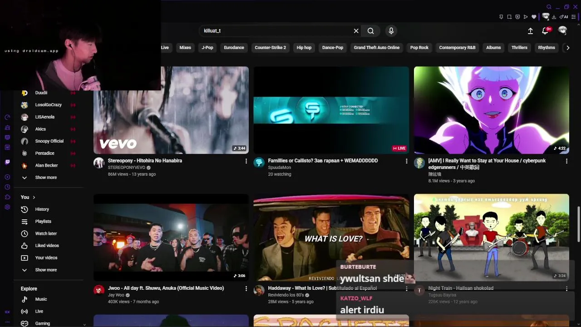Open the LosolGoCrazy subscription channel

(x=48, y=105)
